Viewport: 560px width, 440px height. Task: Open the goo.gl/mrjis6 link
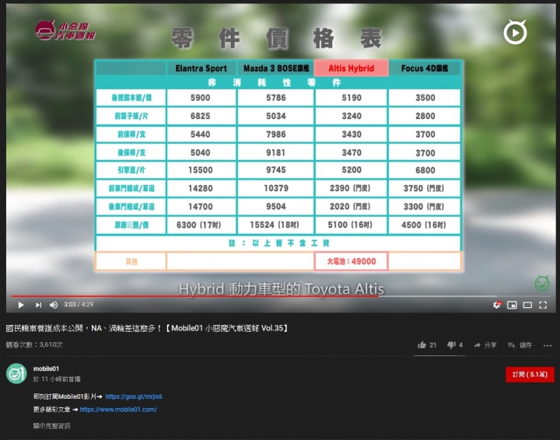[134, 396]
